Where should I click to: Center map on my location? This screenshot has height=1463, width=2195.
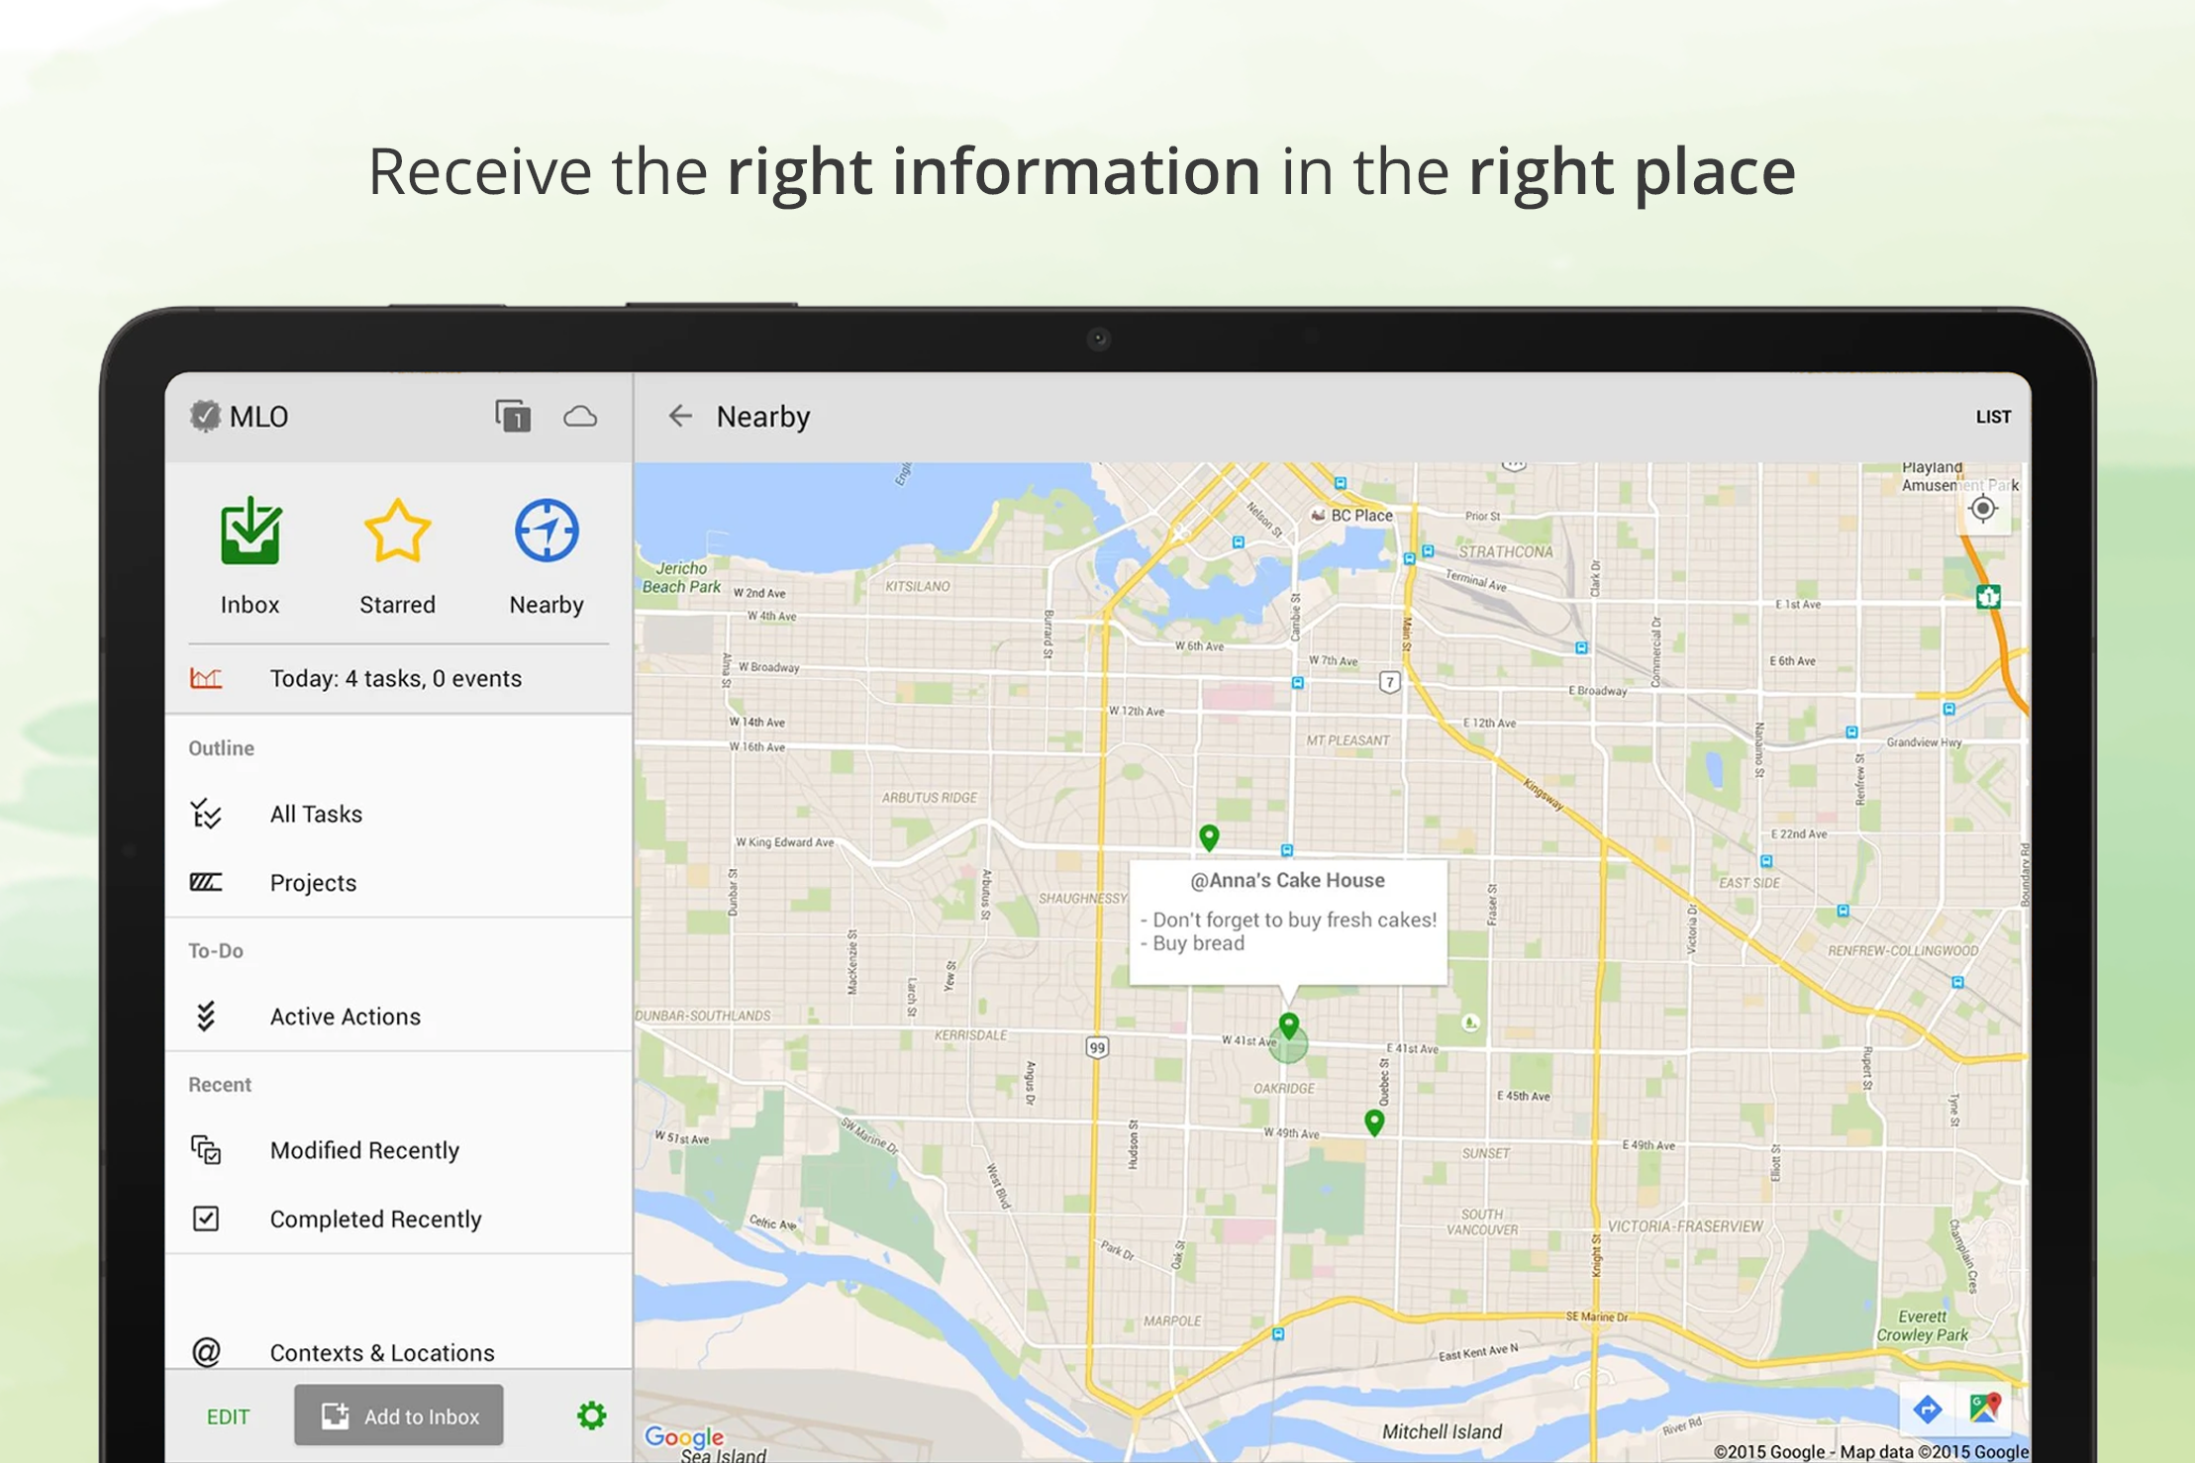1983,509
